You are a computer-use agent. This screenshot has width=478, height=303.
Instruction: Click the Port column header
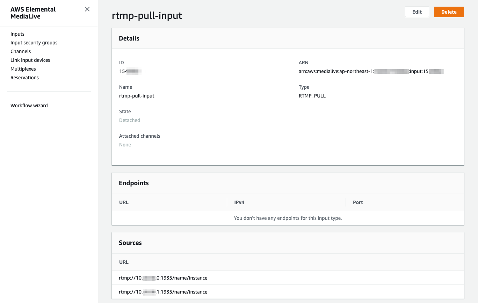pyautogui.click(x=358, y=202)
